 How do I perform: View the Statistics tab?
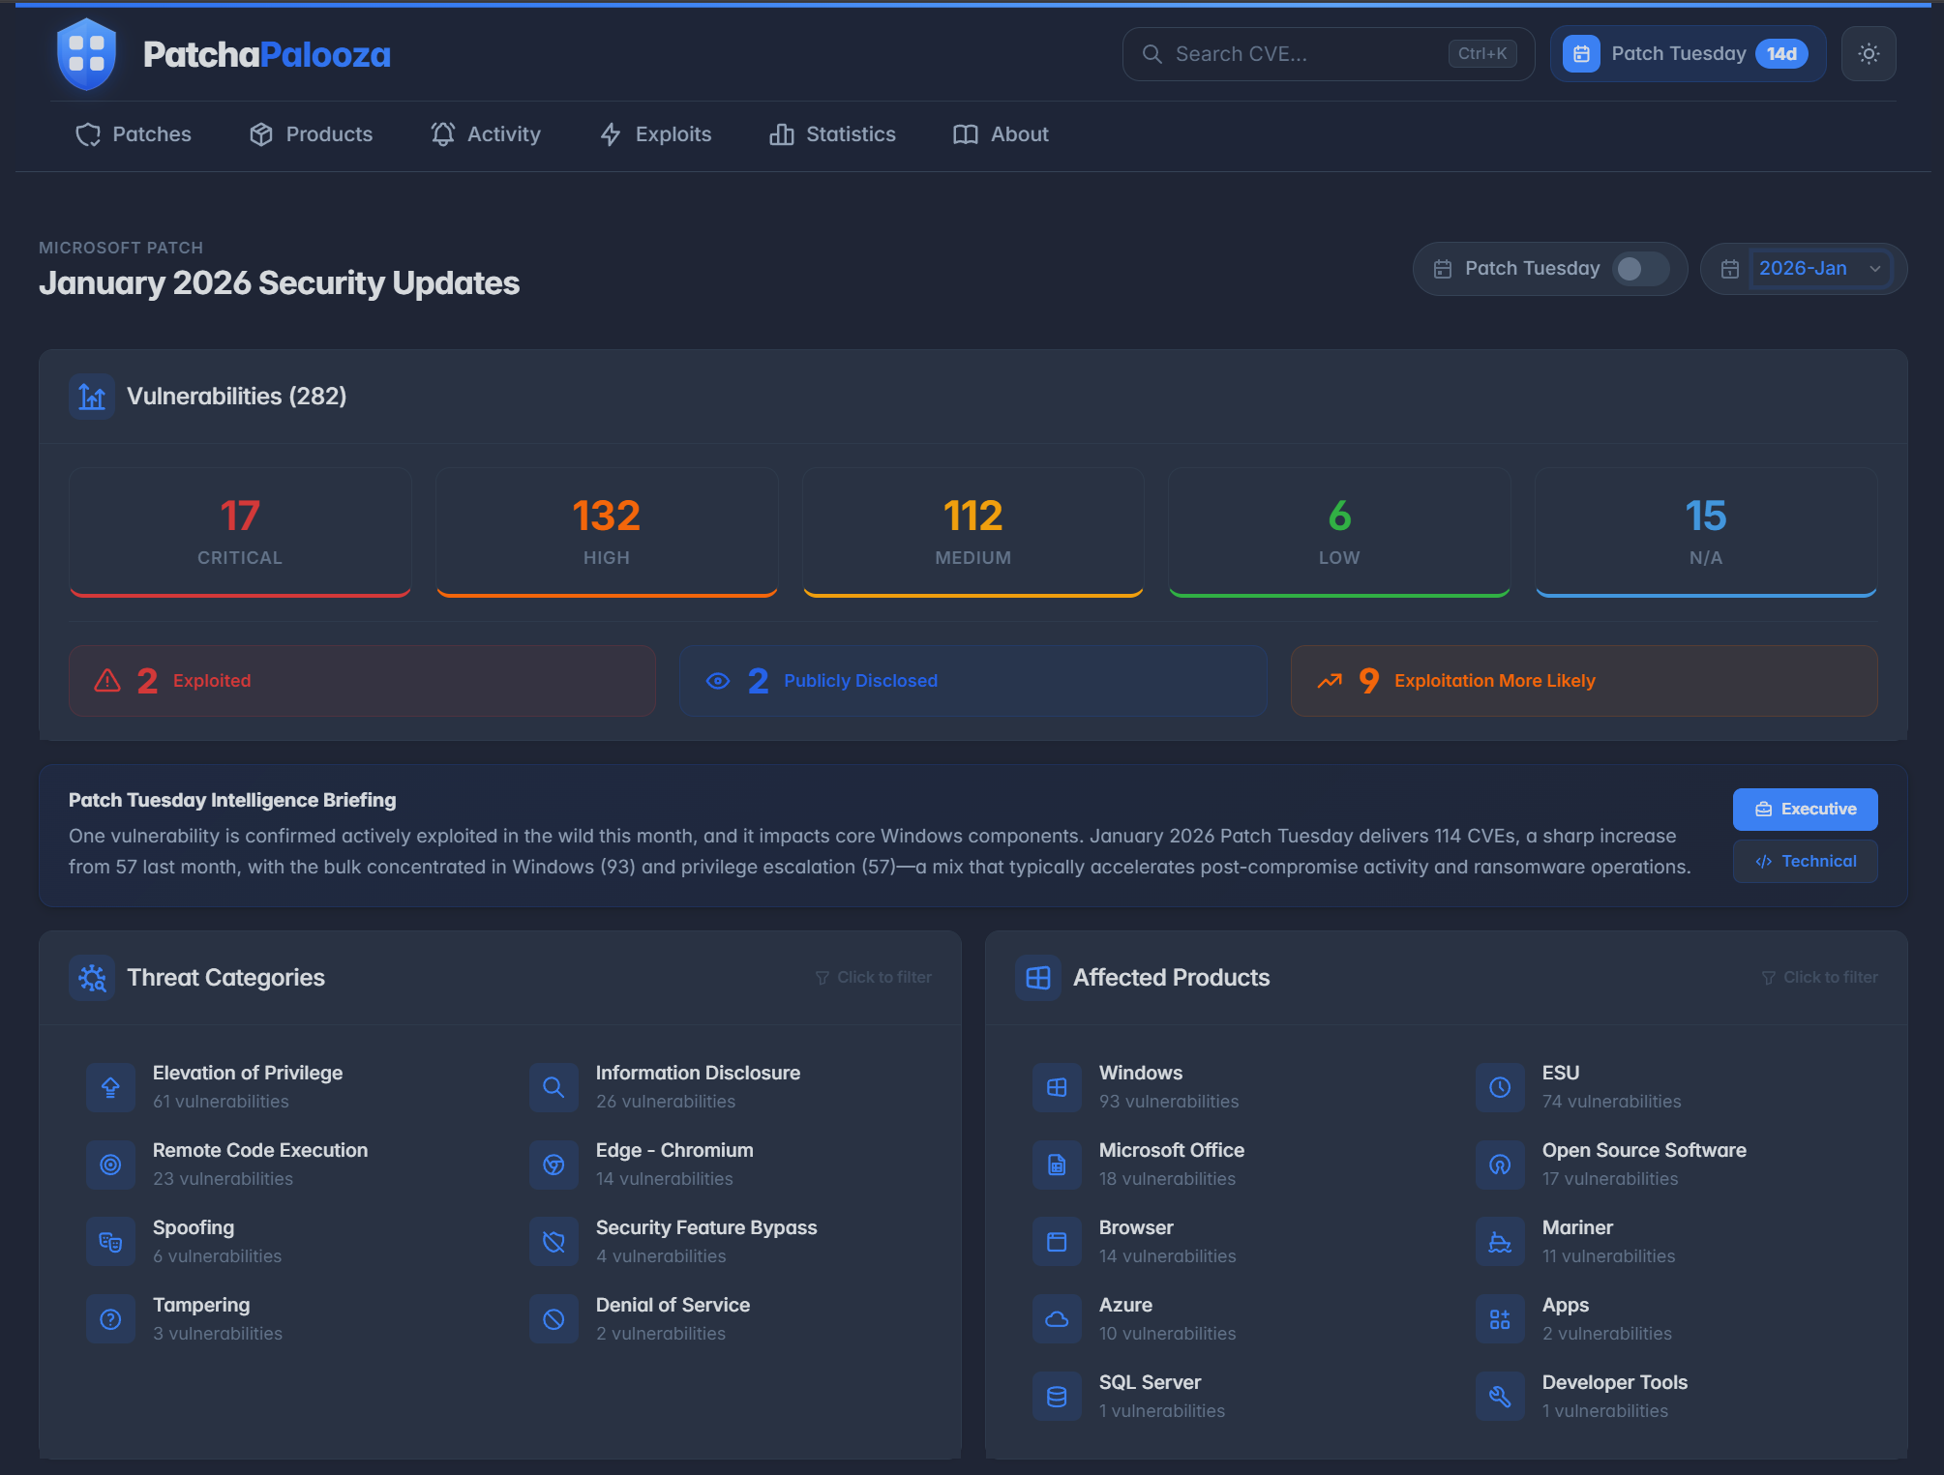pyautogui.click(x=832, y=134)
